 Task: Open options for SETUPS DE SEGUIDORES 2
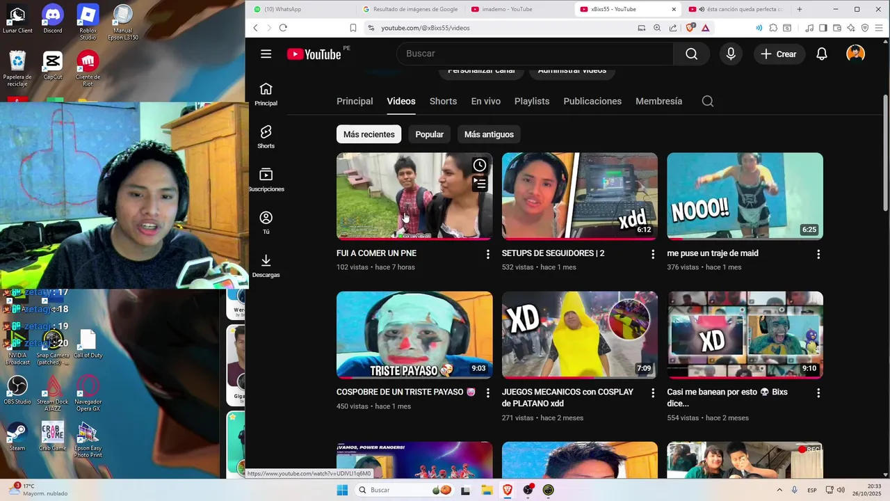(652, 255)
